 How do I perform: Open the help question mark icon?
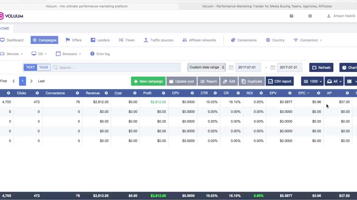tap(291, 16)
